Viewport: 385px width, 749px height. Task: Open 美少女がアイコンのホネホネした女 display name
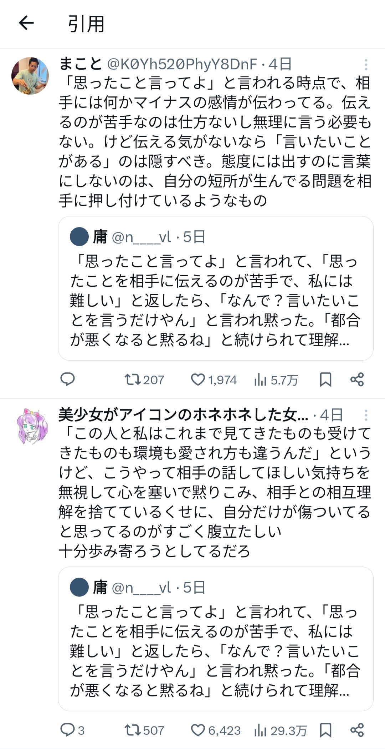pyautogui.click(x=183, y=415)
